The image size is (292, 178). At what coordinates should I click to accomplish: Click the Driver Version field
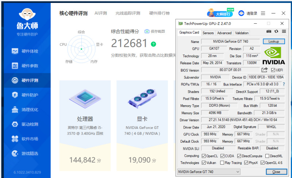tap(243, 120)
